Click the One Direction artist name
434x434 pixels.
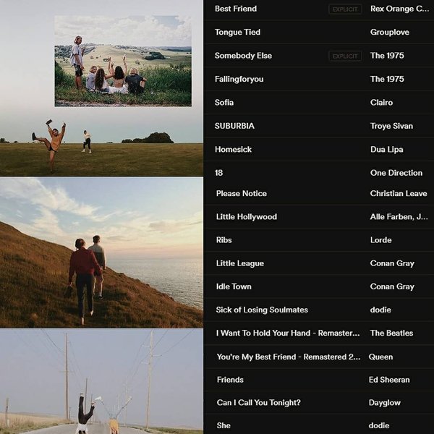click(396, 173)
